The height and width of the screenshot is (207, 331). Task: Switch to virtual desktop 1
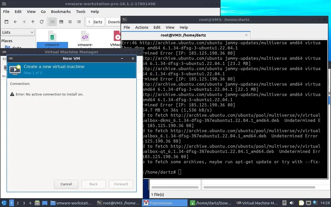click(x=11, y=203)
